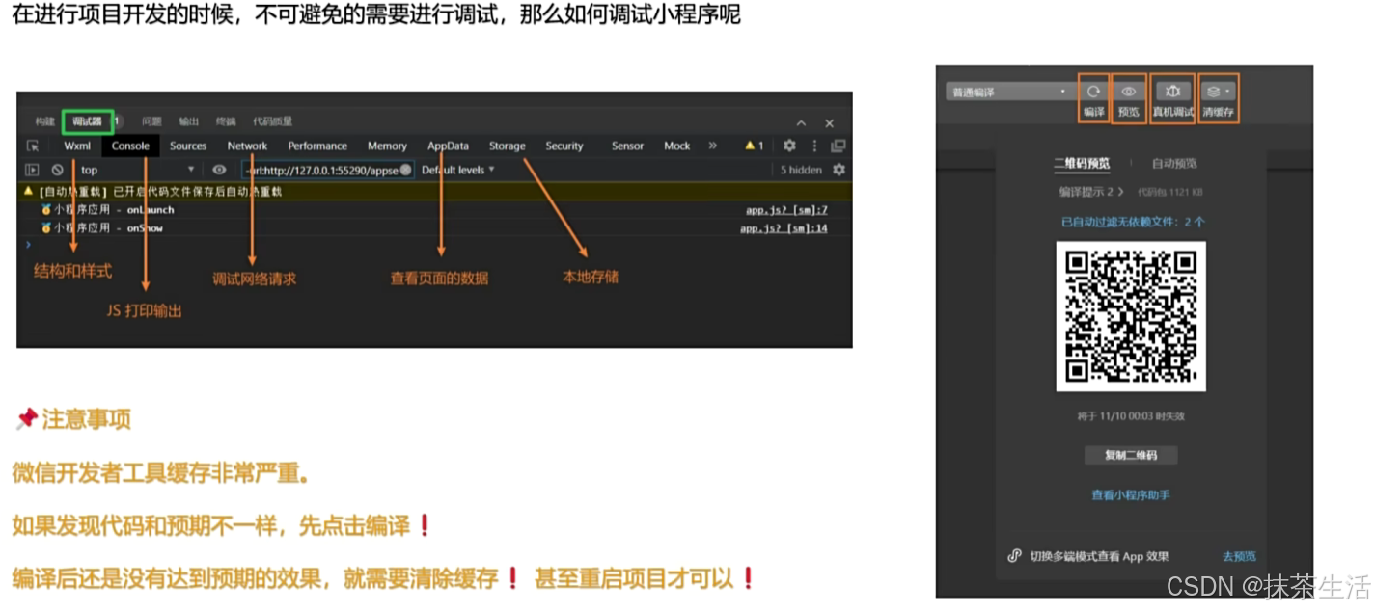1375x612 pixels.
Task: Click the 自动热重载 warning message
Action: point(152,192)
